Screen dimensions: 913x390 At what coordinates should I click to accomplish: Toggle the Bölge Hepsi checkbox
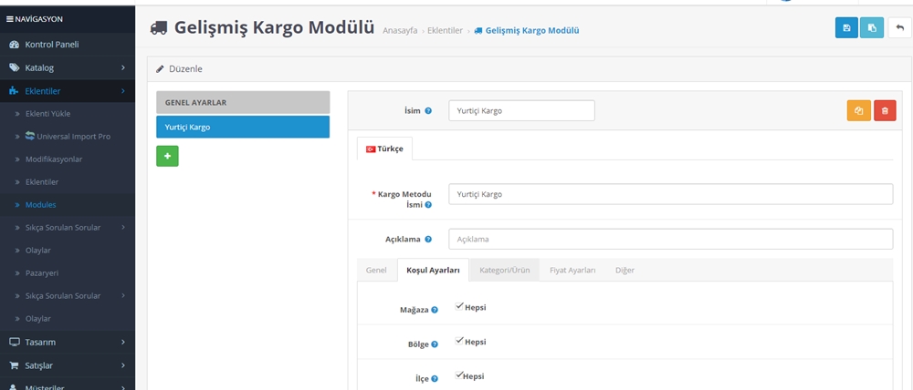459,341
